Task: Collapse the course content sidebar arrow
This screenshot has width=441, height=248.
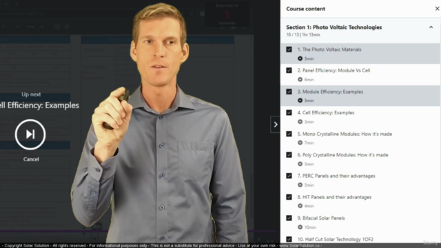Action: point(276,124)
